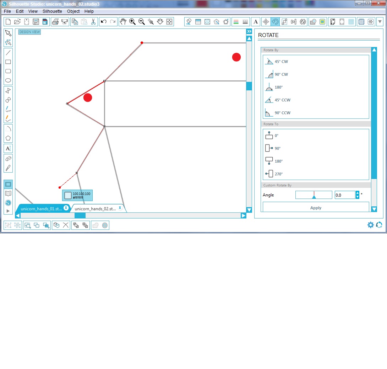Click Apply custom rotation button
Image resolution: width=387 pixels, height=369 pixels.
coord(316,208)
